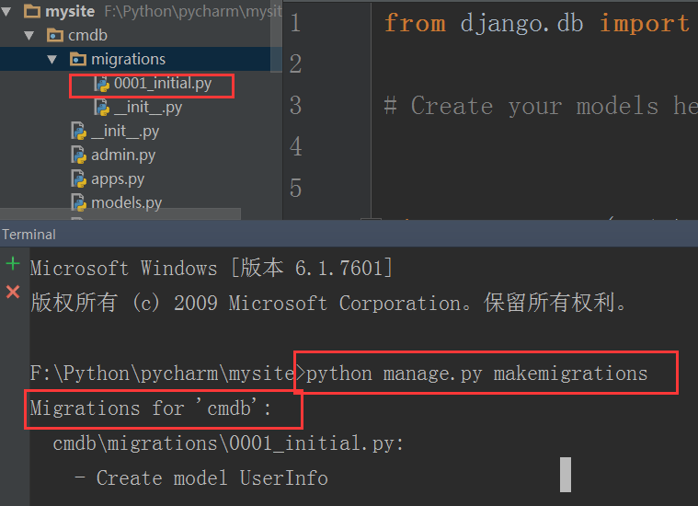
Task: Close terminal session with red X icon
Action: [12, 292]
